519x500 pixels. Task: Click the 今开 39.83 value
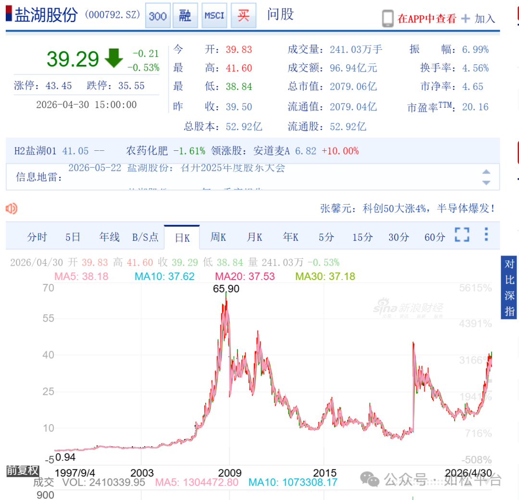click(x=239, y=49)
